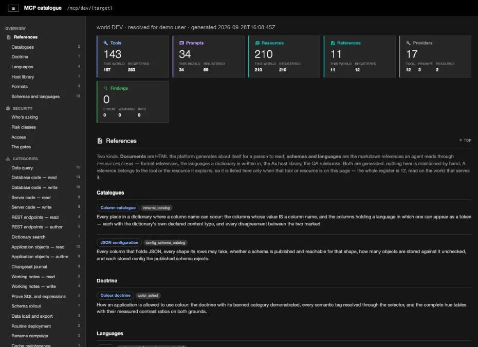Image resolution: width=478 pixels, height=347 pixels.
Task: Click the Prompts count 34
Action: point(185,54)
